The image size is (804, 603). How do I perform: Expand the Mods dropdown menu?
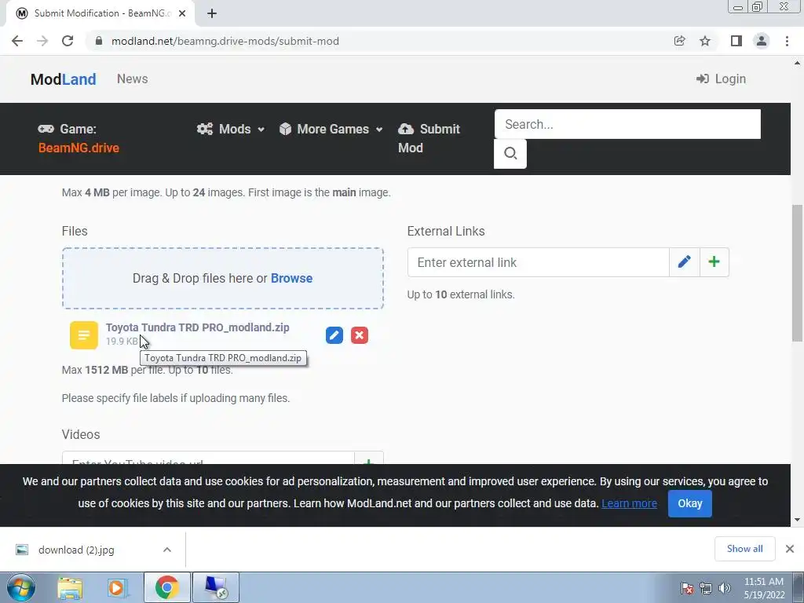click(x=231, y=129)
